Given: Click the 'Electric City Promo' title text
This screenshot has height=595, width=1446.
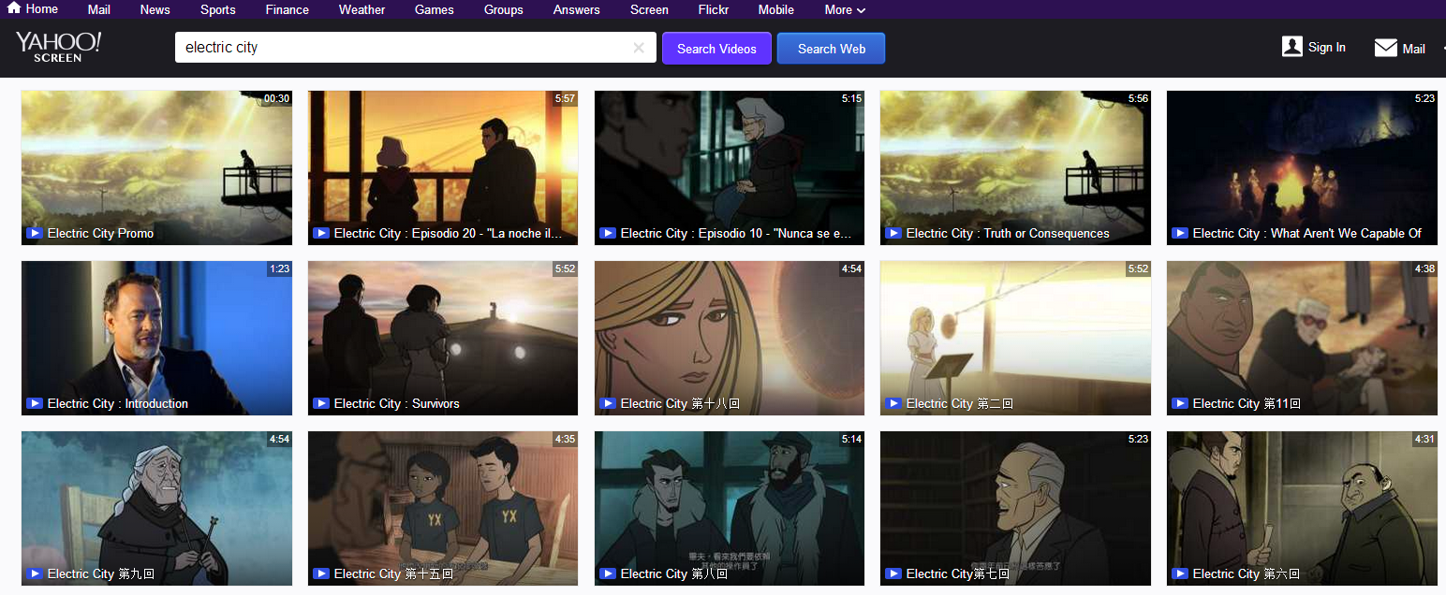Looking at the screenshot, I should pos(100,233).
